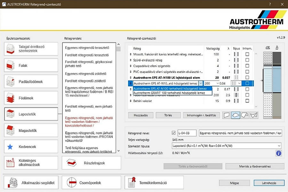Click the Létrehozás button
Viewport: 288px width, 192px height.
click(269, 183)
